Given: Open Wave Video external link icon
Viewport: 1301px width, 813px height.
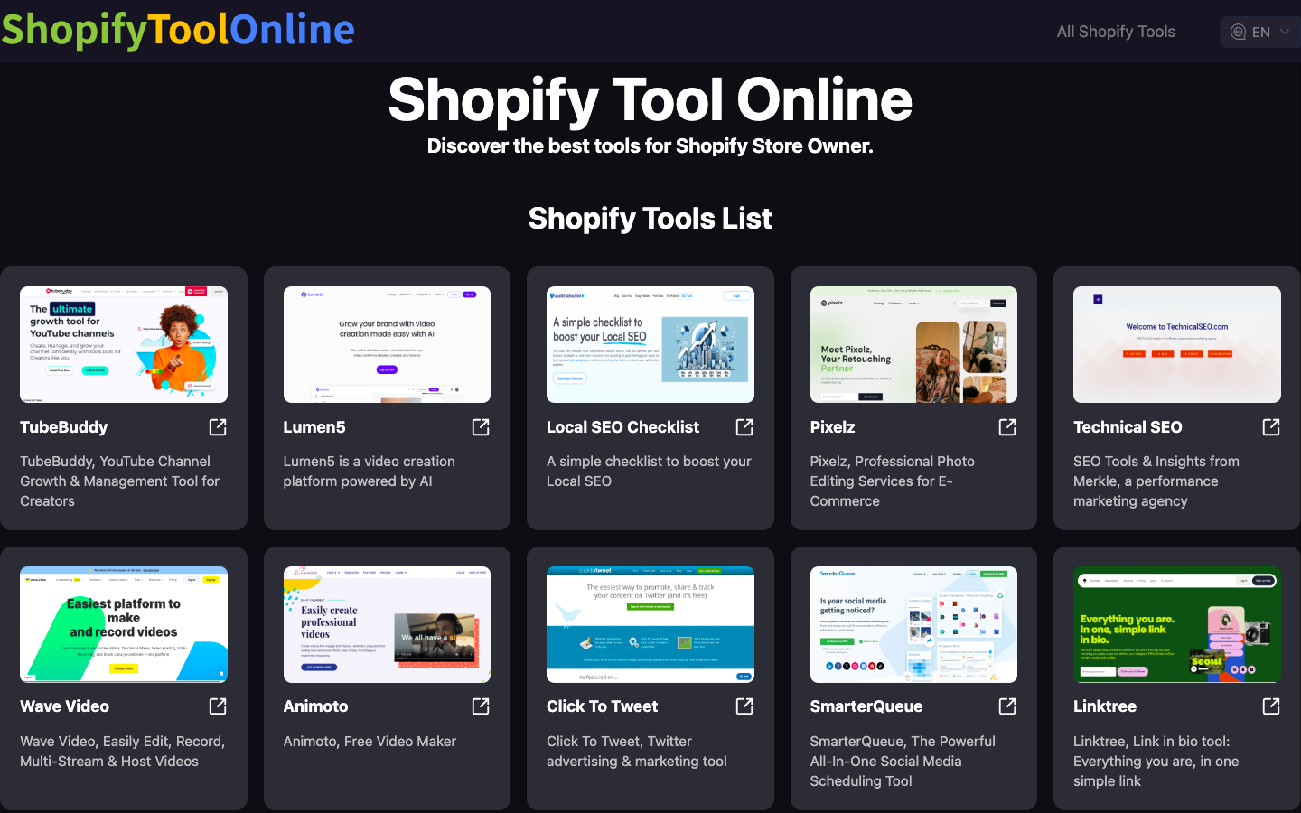Looking at the screenshot, I should [x=218, y=706].
